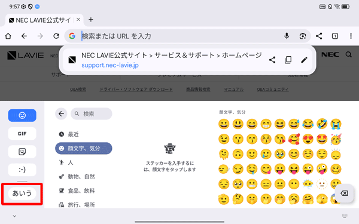The width and height of the screenshot is (359, 224).
Task: Close the NEC LAVIE tab
Action: [x=78, y=20]
